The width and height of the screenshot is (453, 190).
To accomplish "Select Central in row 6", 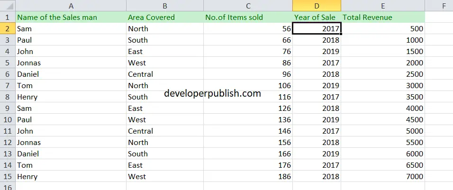I will coord(165,74).
